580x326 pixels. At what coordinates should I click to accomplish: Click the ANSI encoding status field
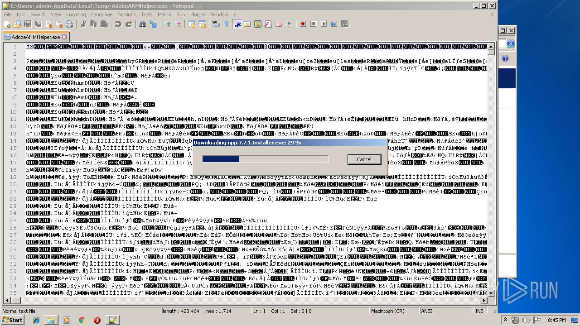coord(446,311)
